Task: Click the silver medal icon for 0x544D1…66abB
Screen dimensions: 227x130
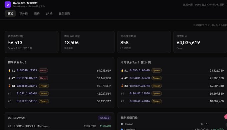Action: pos(122,78)
